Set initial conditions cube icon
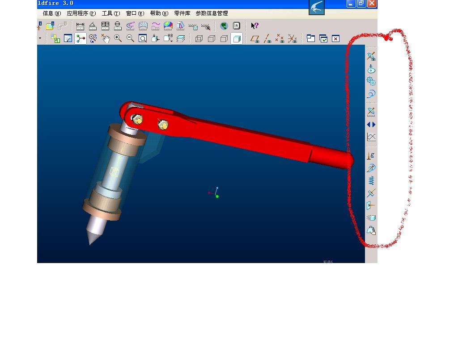The height and width of the screenshot is (343, 458). click(x=371, y=218)
